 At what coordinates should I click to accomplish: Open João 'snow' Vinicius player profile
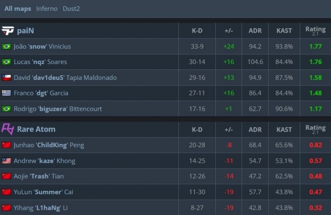click(x=42, y=46)
